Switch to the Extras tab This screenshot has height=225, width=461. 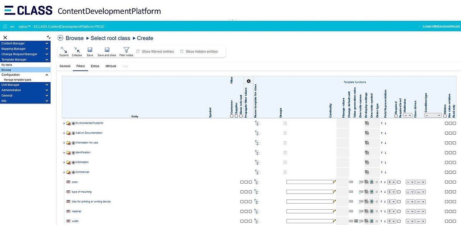tap(95, 66)
